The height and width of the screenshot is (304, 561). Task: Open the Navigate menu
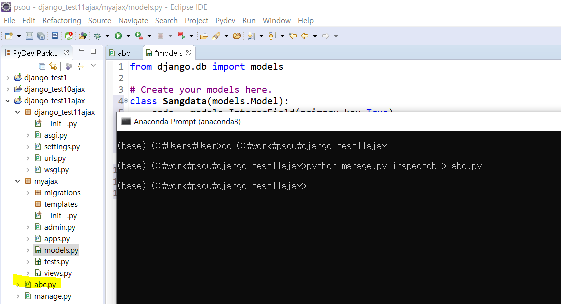[x=133, y=20]
